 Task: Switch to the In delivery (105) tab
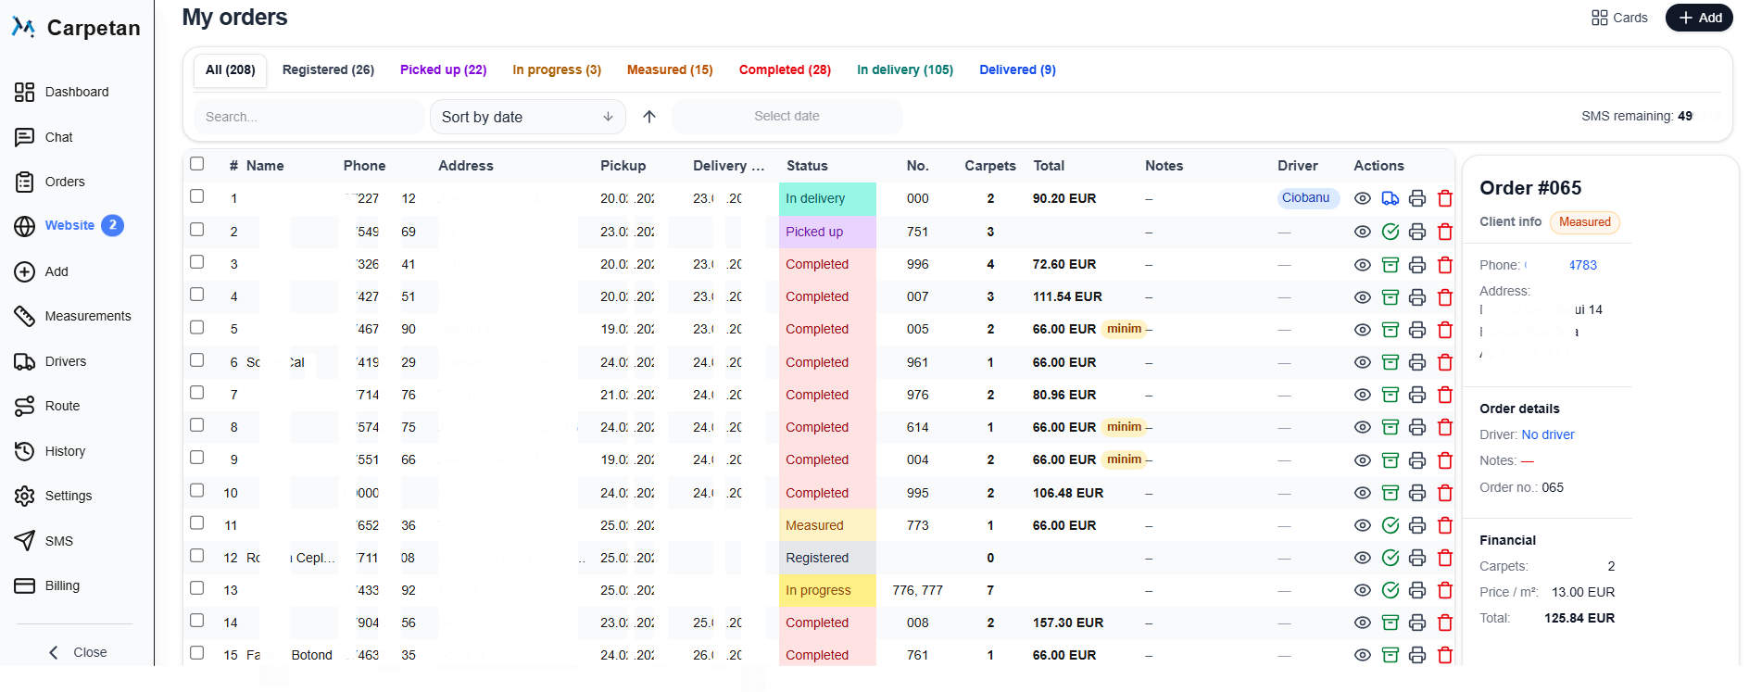[x=904, y=69]
